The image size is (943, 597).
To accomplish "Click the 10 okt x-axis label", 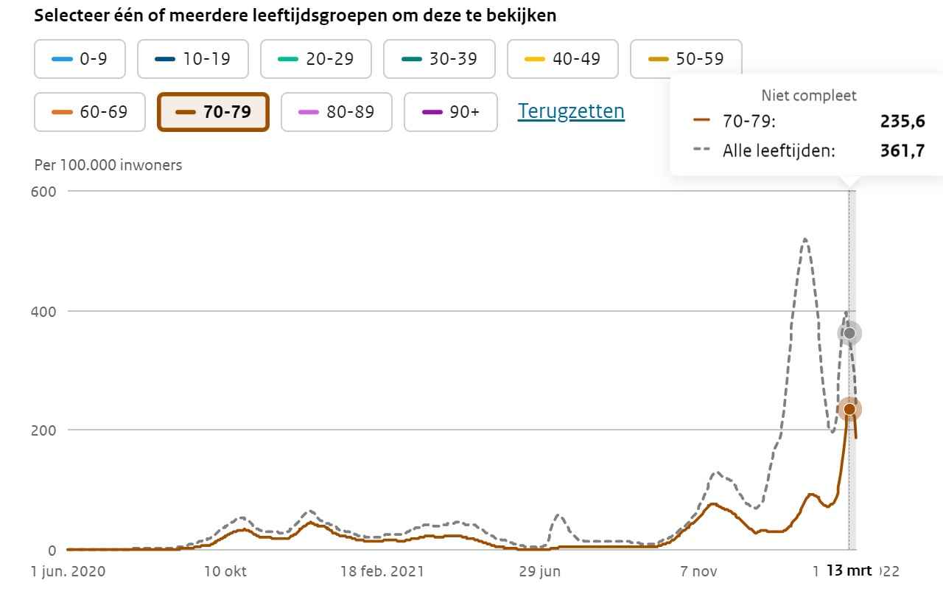I will (x=225, y=571).
